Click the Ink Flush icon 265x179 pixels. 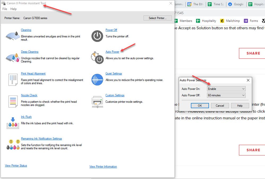coord(12,123)
